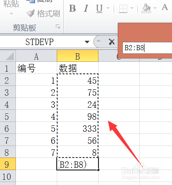Click cell B3 containing 75
The height and width of the screenshot is (185, 172).
click(x=77, y=92)
